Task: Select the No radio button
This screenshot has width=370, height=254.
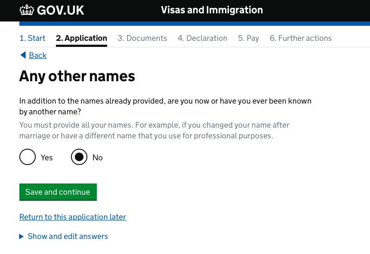Action: [x=79, y=157]
